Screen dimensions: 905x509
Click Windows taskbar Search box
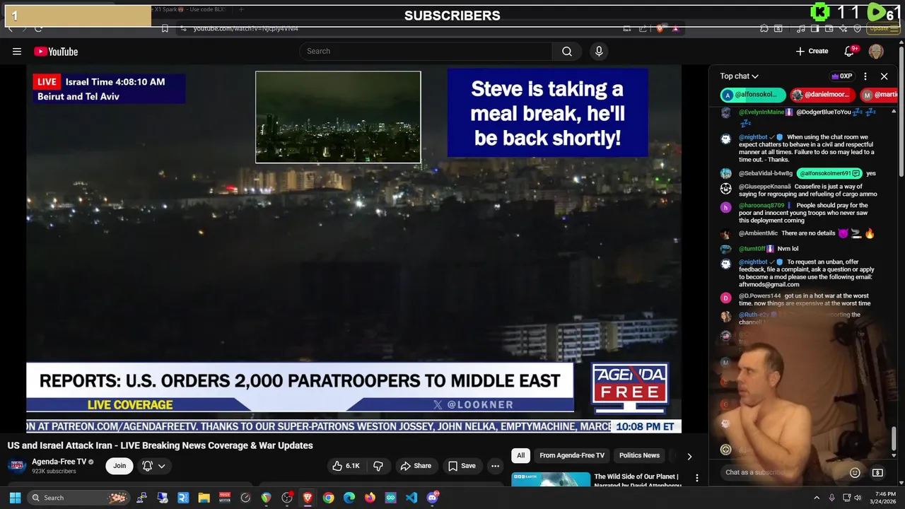pyautogui.click(x=78, y=498)
